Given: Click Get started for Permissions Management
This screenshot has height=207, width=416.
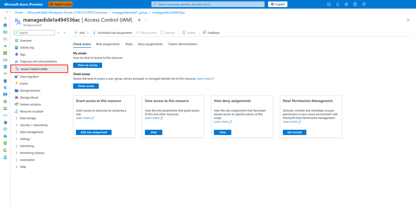Looking at the screenshot, I should click(295, 132).
